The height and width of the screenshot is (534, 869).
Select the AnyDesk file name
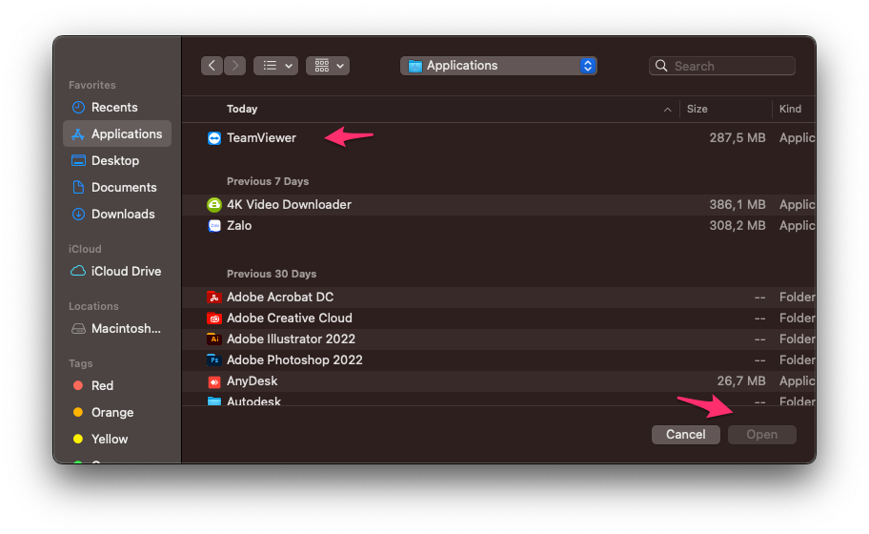coord(253,381)
